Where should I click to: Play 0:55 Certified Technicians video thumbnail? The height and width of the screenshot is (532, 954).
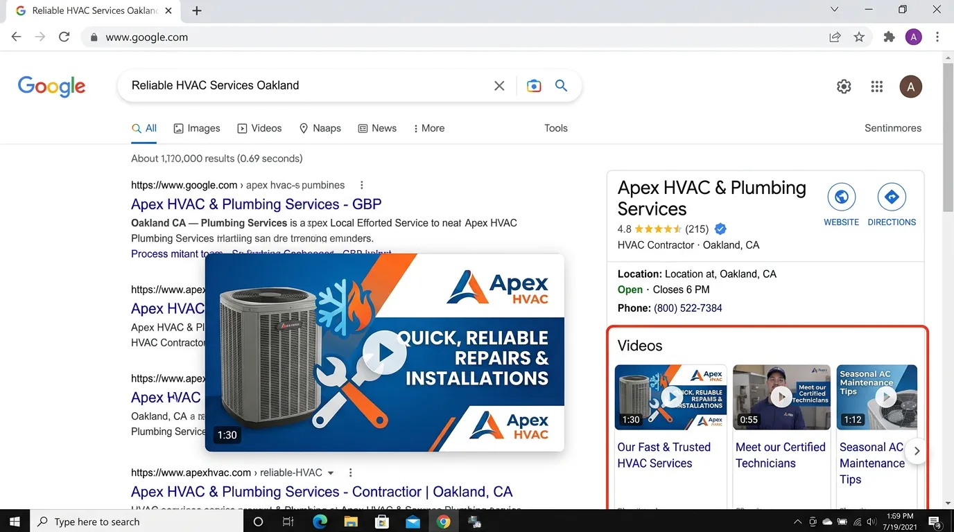pyautogui.click(x=781, y=398)
